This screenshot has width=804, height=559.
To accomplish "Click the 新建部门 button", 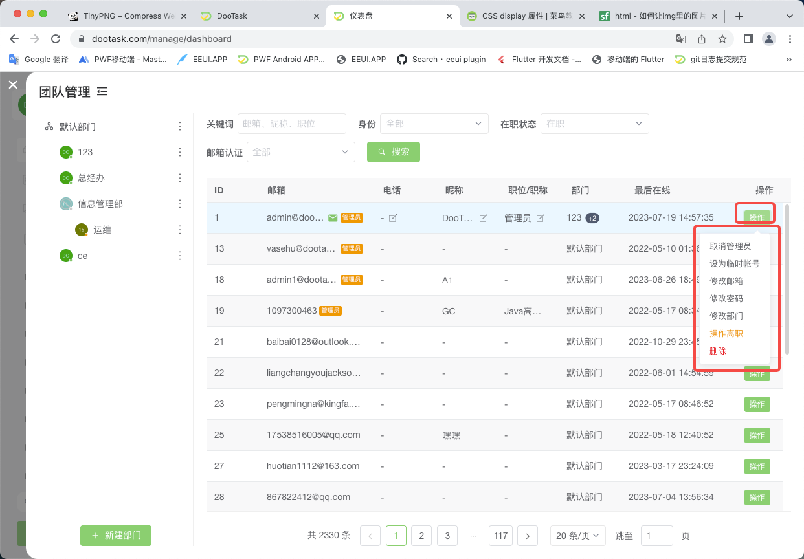I will coord(115,536).
